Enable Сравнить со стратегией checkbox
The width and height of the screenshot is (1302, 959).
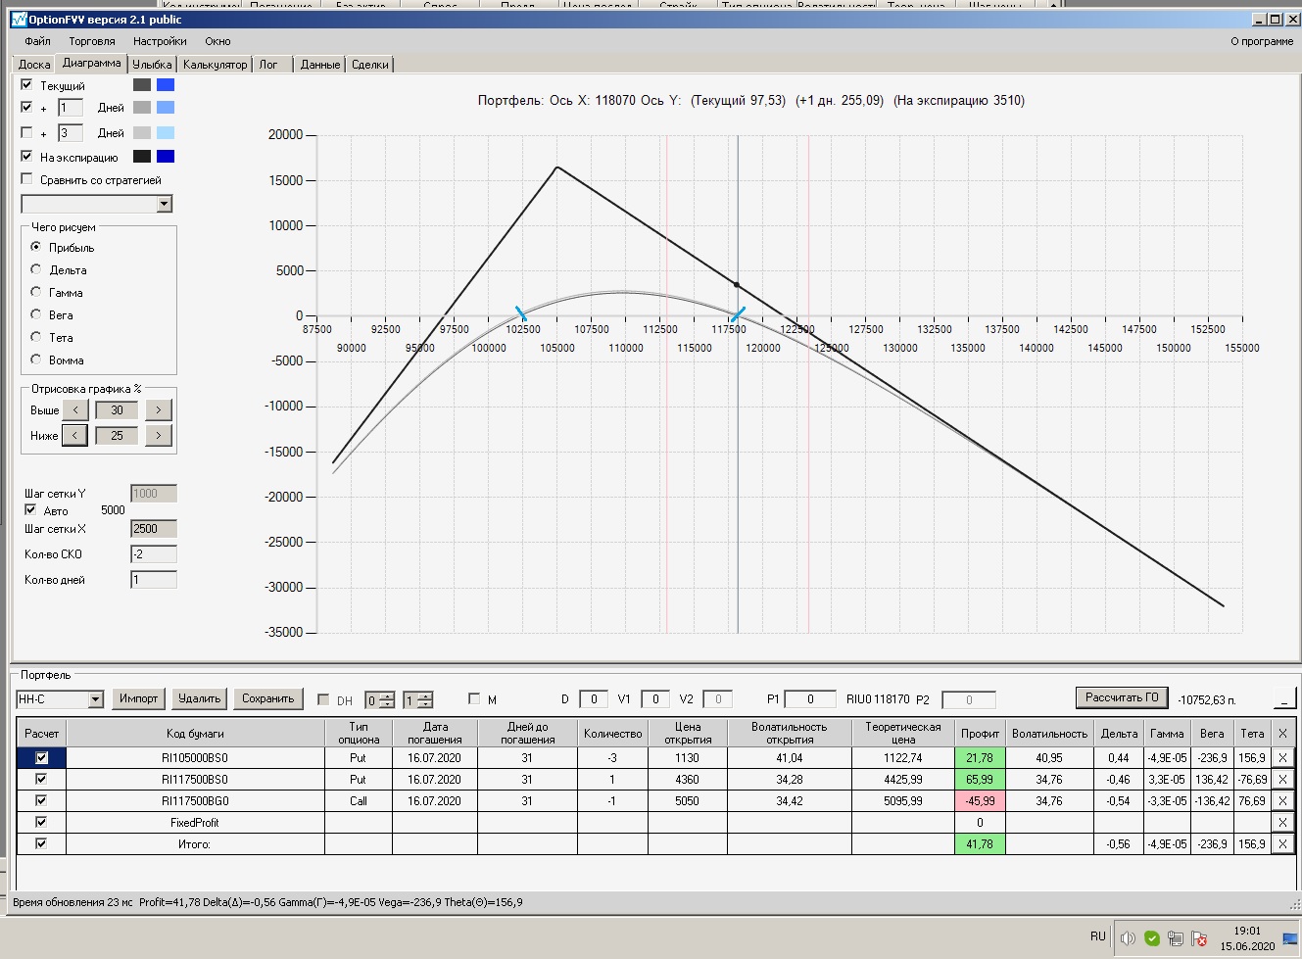click(x=26, y=178)
